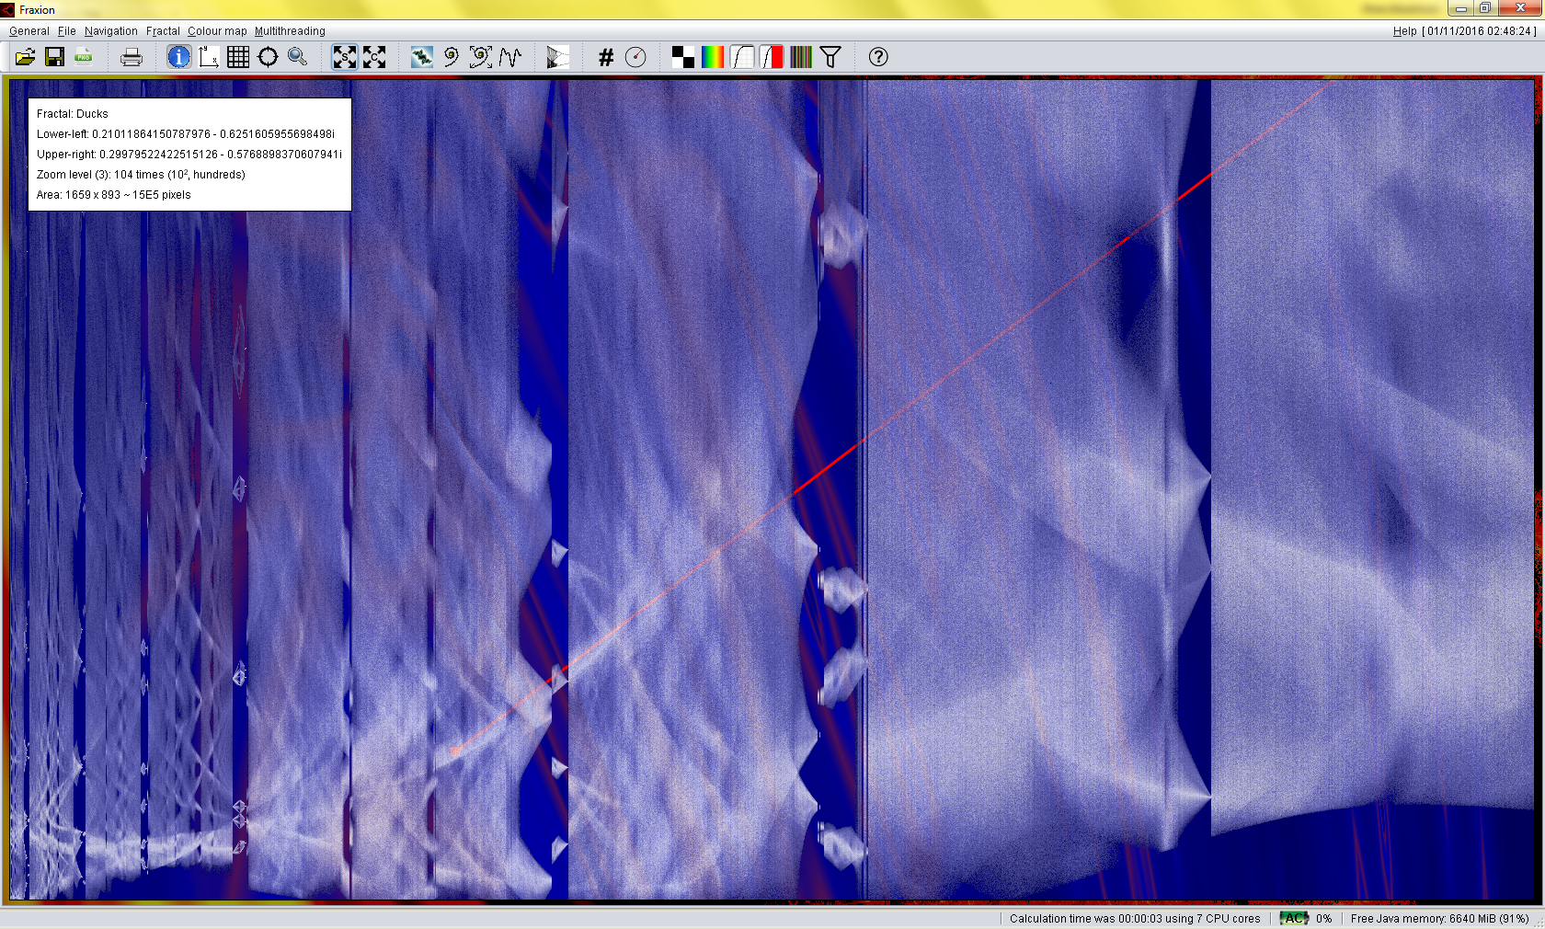Click the funnel filter icon
1545x929 pixels.
pyautogui.click(x=830, y=57)
